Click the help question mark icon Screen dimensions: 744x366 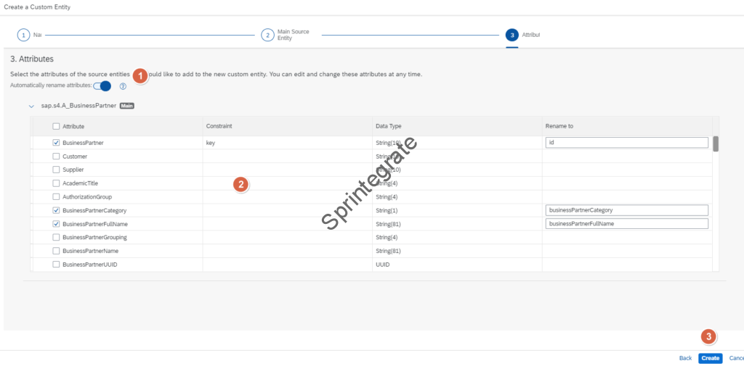tap(123, 86)
